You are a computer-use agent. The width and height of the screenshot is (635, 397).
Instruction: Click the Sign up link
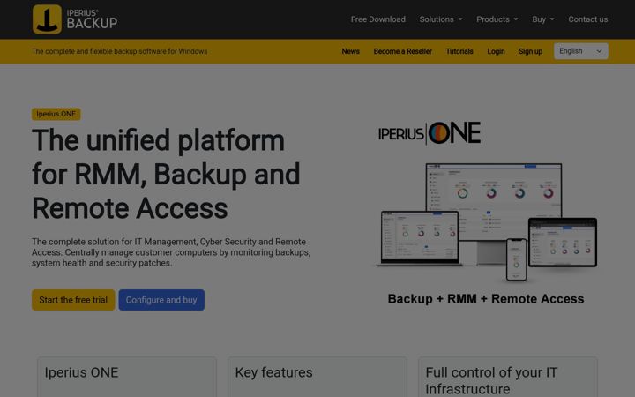pyautogui.click(x=530, y=51)
